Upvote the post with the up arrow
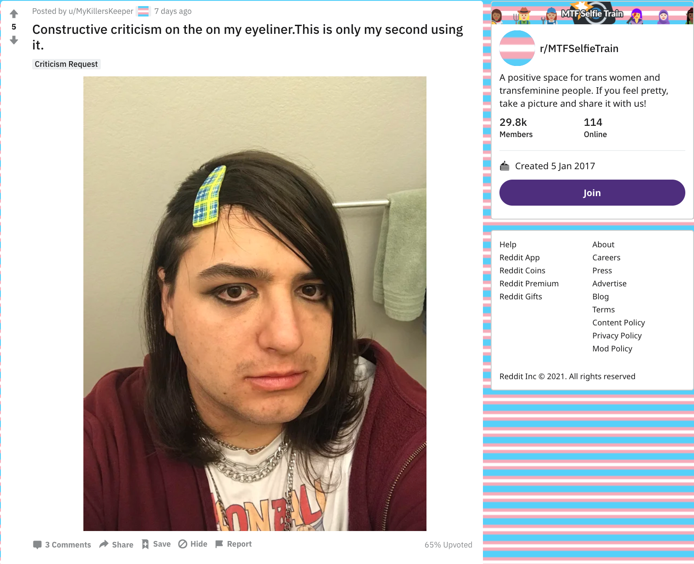 pyautogui.click(x=14, y=14)
